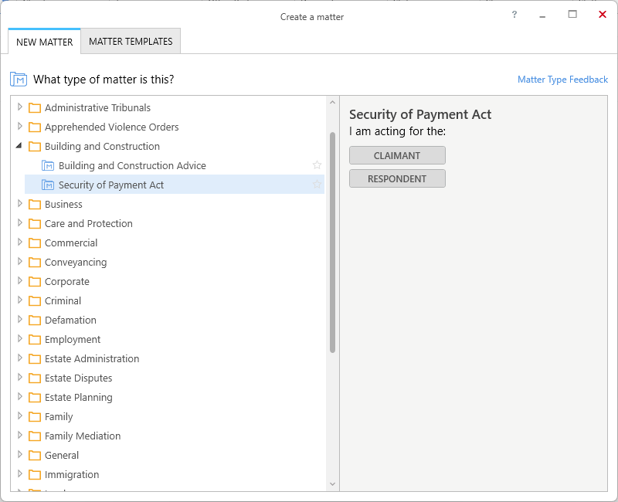
Task: Expand the Defamation category arrow
Action: (20, 319)
